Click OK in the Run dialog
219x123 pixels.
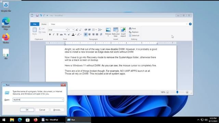click(27, 110)
